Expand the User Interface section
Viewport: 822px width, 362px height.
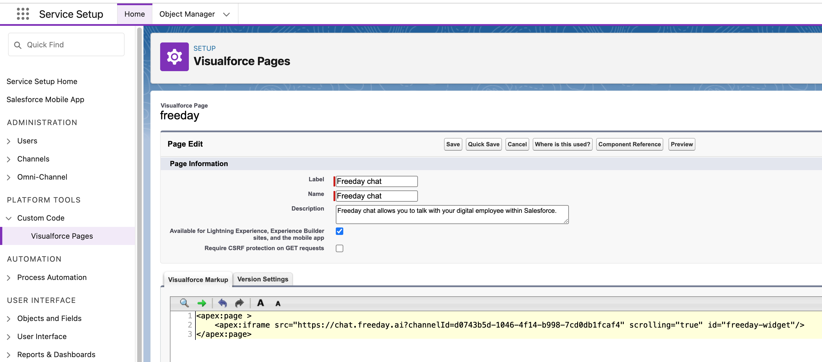click(x=9, y=337)
